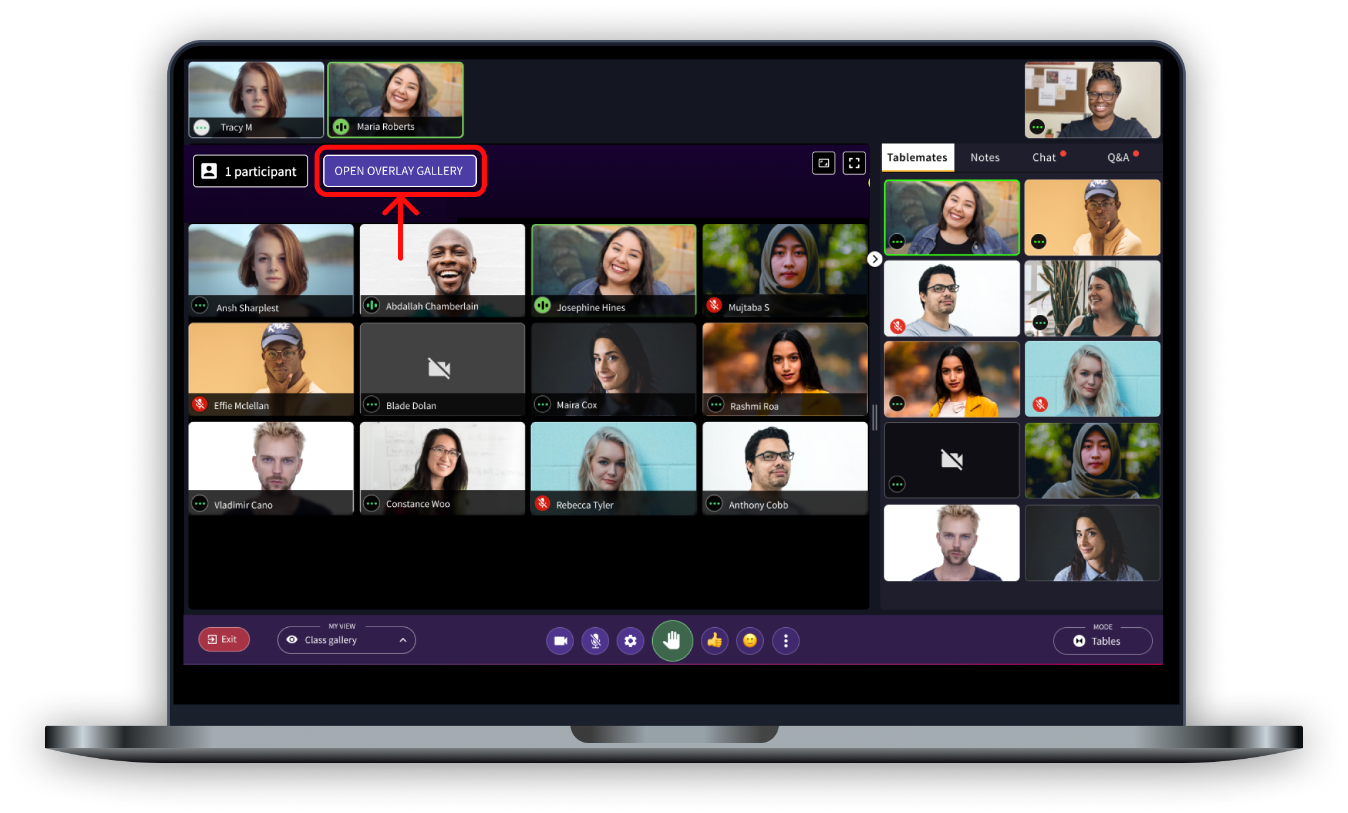The image size is (1348, 813).
Task: Select the hijab woman tablemate tile in side panel
Action: [1093, 460]
